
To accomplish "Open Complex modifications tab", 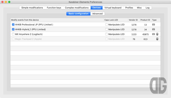I will 77,8.
